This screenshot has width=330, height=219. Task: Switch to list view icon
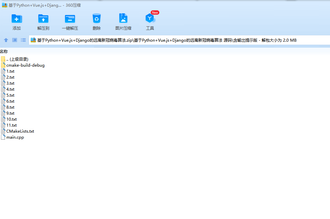pyautogui.click(x=23, y=40)
